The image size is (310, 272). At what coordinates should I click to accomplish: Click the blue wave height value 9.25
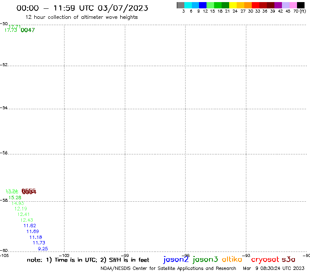point(43,249)
